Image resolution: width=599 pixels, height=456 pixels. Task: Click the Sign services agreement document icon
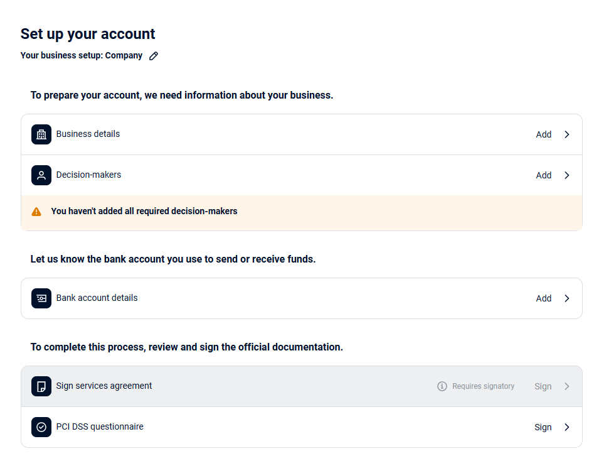(41, 386)
